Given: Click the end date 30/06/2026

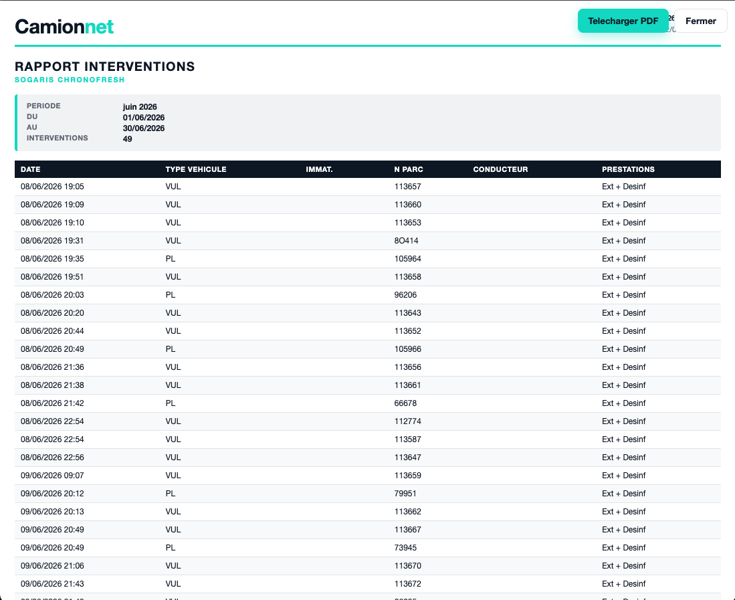Looking at the screenshot, I should pos(144,128).
